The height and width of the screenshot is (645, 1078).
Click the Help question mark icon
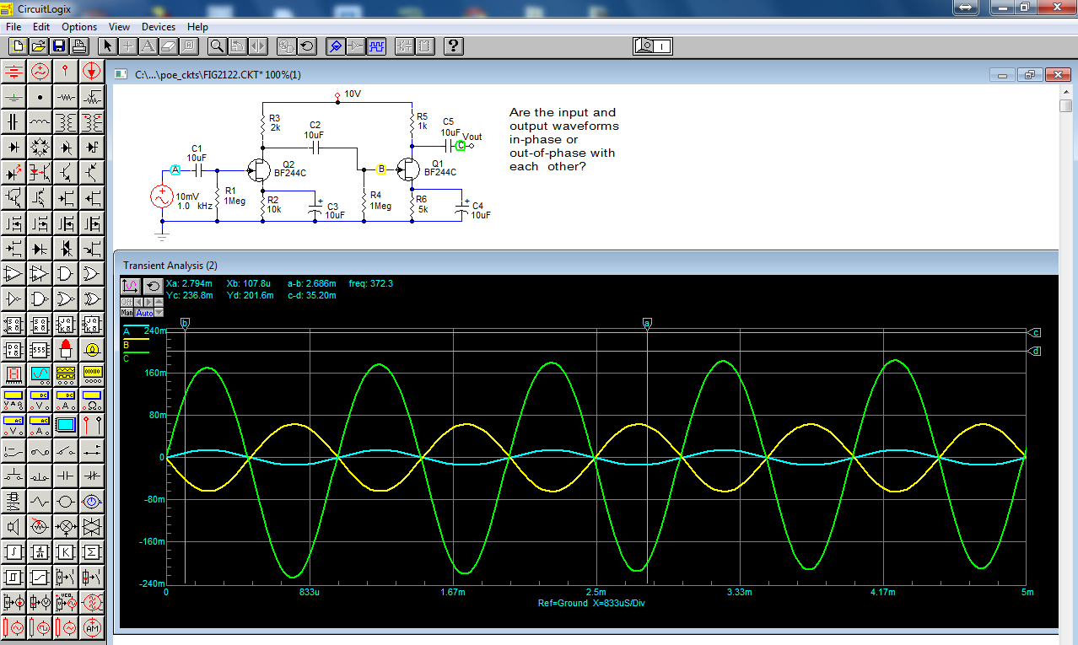coord(453,46)
